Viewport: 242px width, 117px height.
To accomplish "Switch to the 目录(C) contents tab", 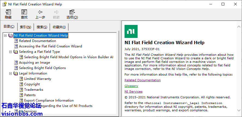I will [9, 27].
